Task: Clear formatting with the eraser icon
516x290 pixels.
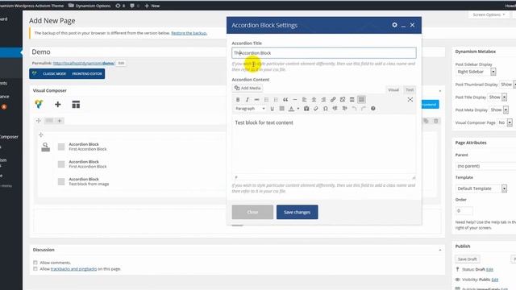Action: (316, 109)
